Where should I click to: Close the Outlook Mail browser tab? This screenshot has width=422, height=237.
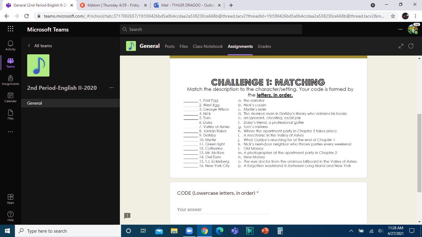point(219,5)
